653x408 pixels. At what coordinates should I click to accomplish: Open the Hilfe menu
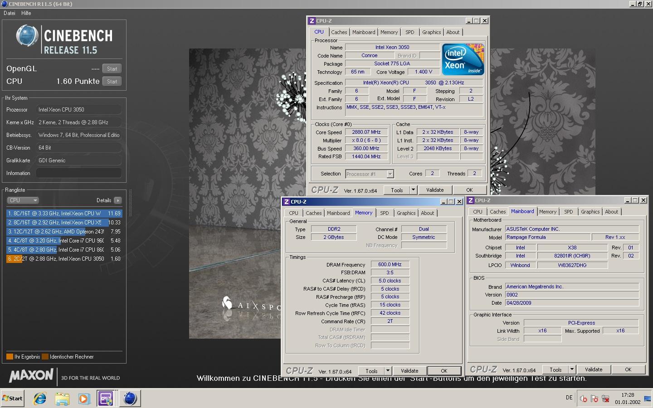coord(26,13)
